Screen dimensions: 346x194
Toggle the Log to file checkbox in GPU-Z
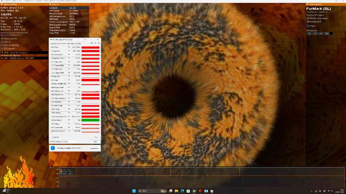pyautogui.click(x=51, y=137)
